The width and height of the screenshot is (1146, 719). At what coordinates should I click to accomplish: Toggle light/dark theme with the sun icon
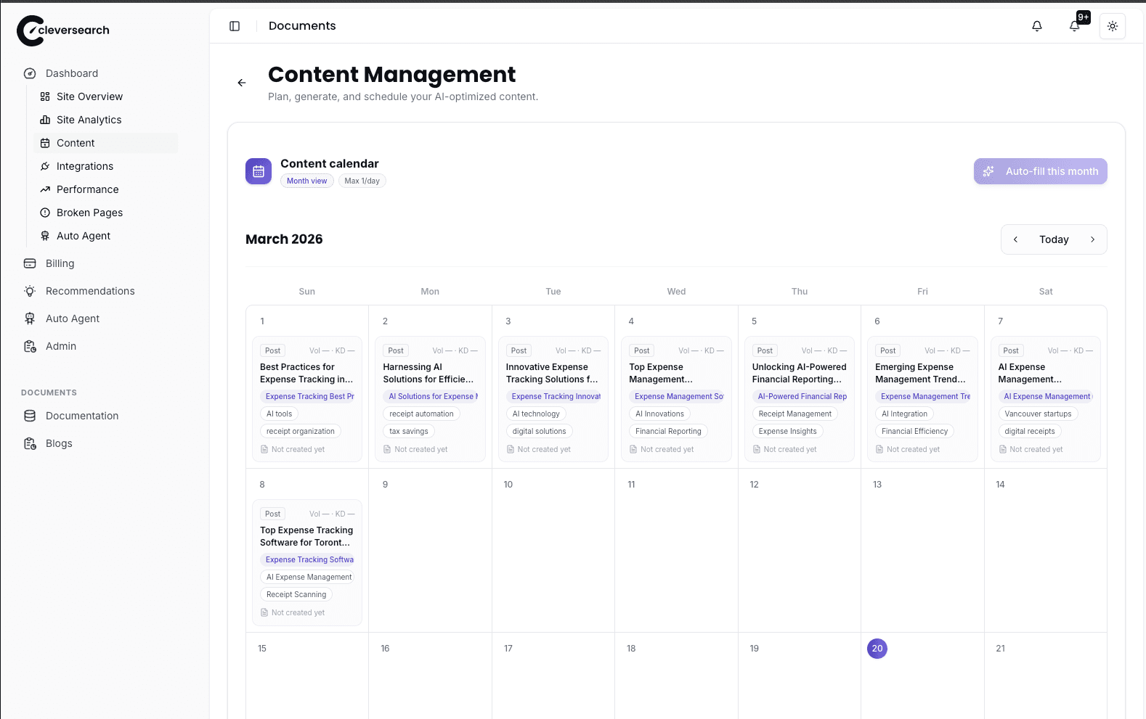click(1112, 25)
